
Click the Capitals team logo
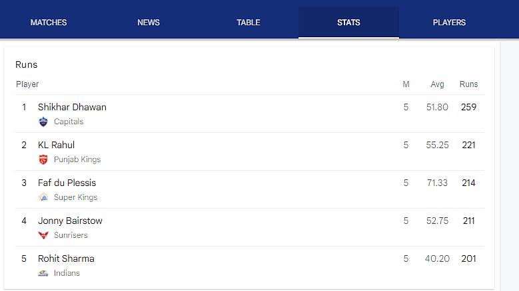[x=43, y=122]
